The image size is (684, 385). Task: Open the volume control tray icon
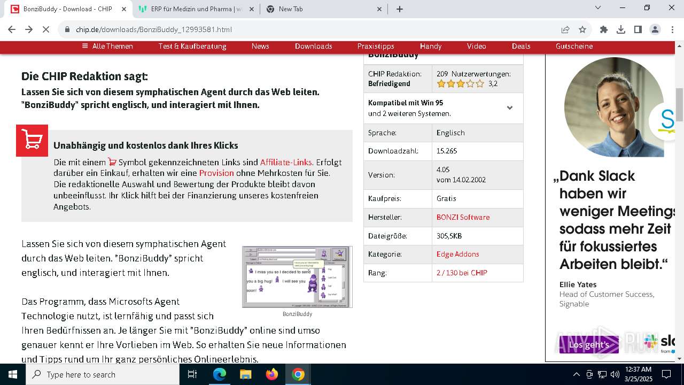point(615,374)
